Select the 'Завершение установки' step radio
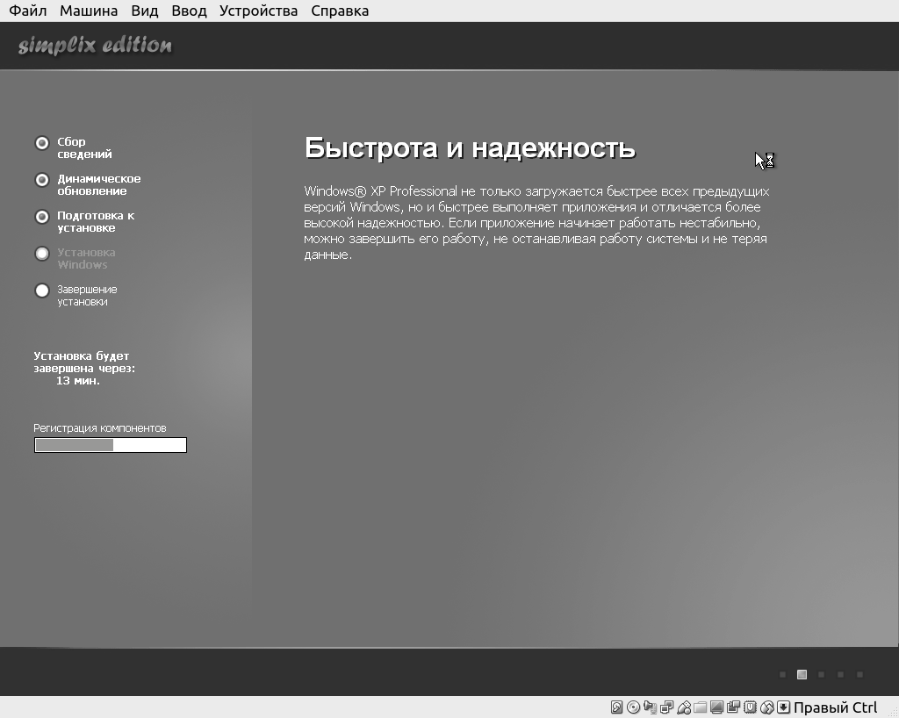 click(41, 291)
